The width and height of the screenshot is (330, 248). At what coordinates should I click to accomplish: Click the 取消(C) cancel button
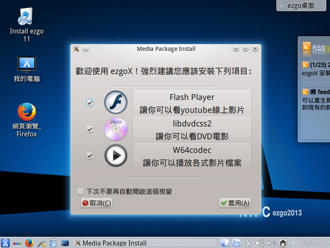[x=97, y=203]
